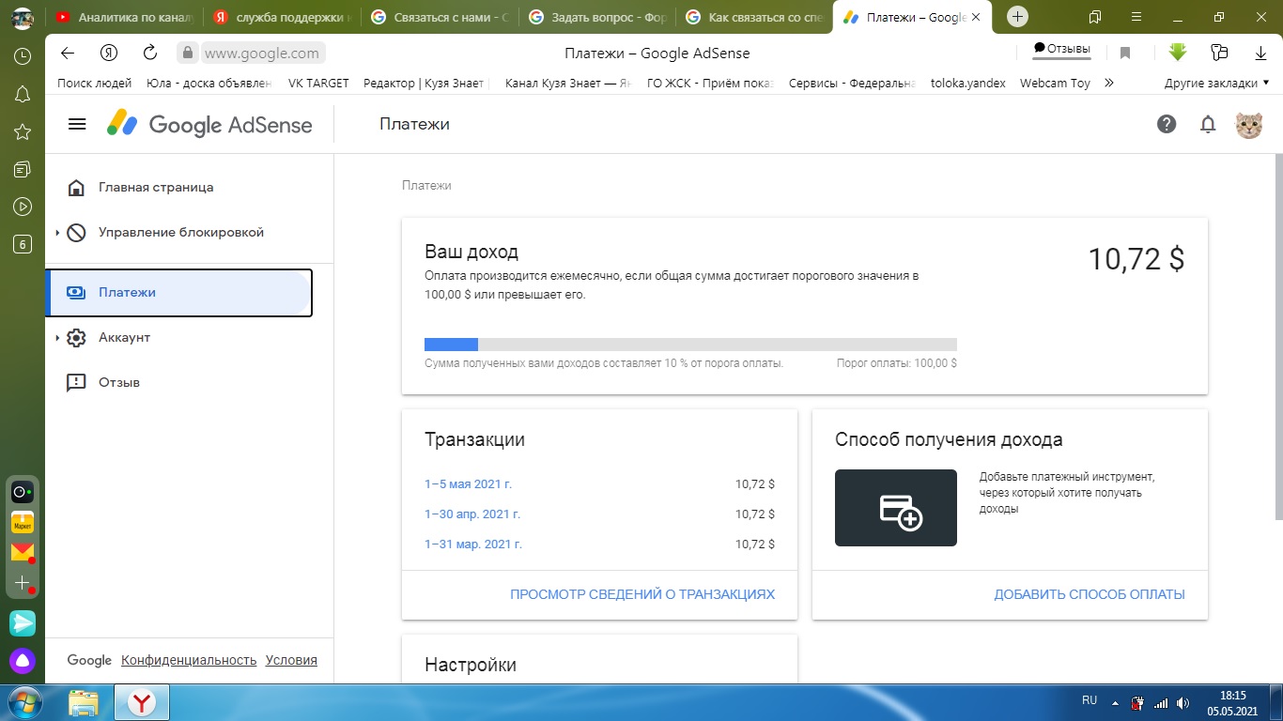
Task: Close the Платежи – Google tab
Action: click(x=976, y=17)
